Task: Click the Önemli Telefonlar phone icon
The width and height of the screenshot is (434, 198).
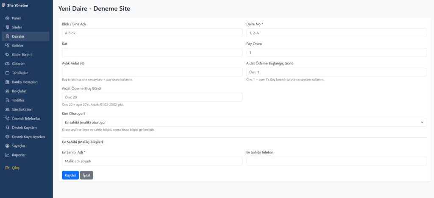Action: pyautogui.click(x=7, y=118)
